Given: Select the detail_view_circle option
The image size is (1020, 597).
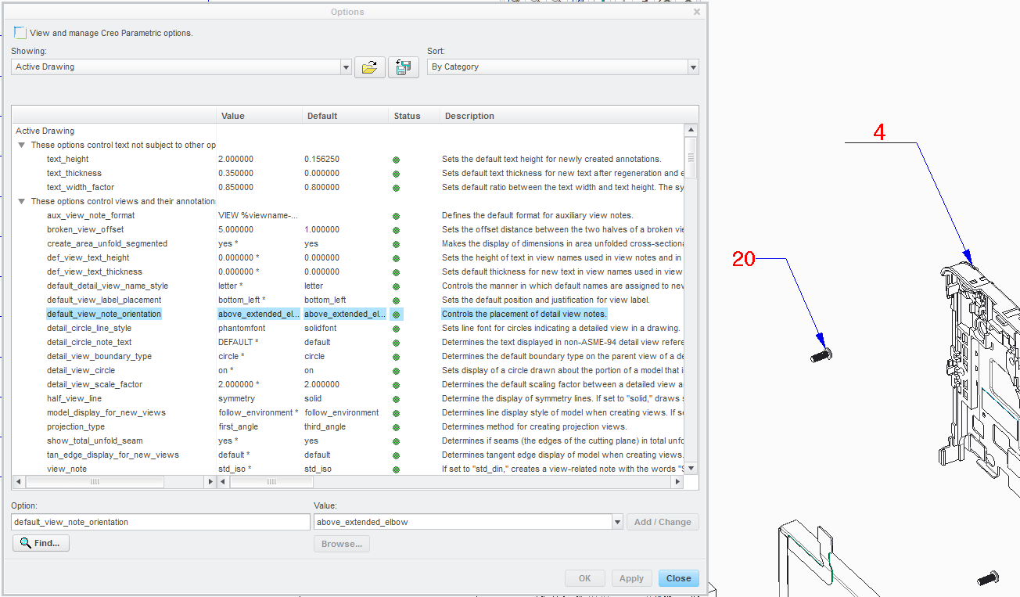Looking at the screenshot, I should point(81,371).
